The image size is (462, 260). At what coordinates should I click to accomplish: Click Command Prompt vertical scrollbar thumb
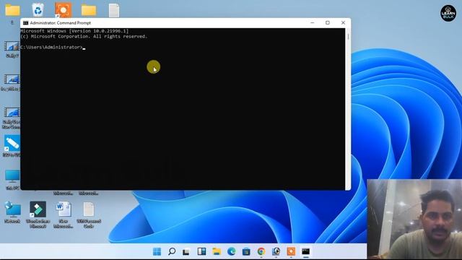(348, 37)
